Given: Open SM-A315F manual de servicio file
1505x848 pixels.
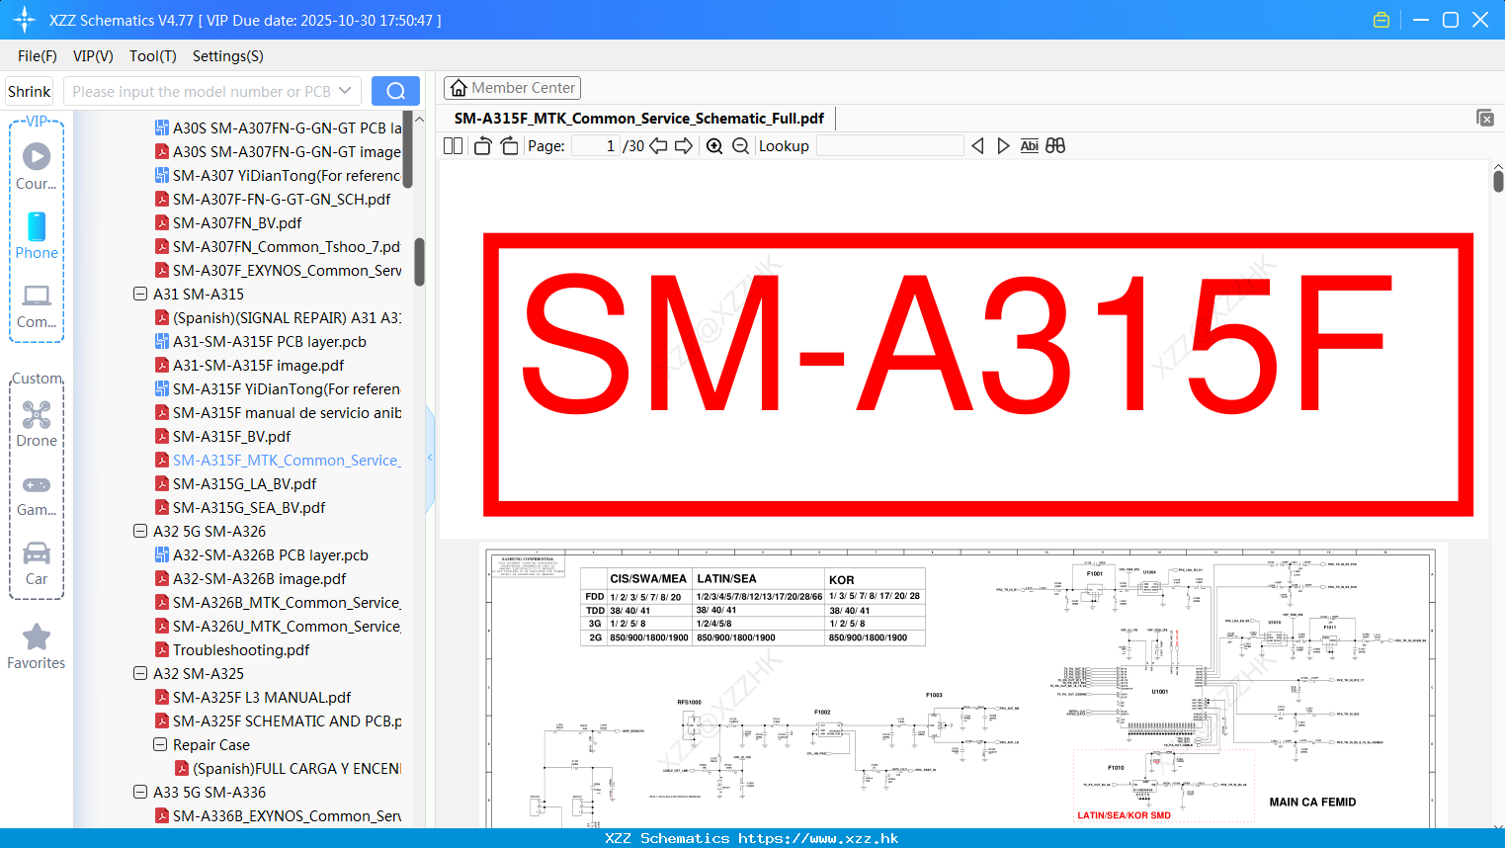Looking at the screenshot, I should [279, 412].
